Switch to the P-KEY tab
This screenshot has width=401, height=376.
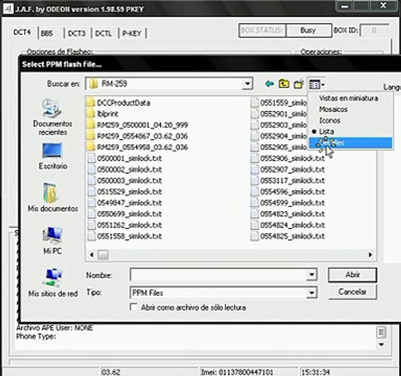(x=132, y=33)
